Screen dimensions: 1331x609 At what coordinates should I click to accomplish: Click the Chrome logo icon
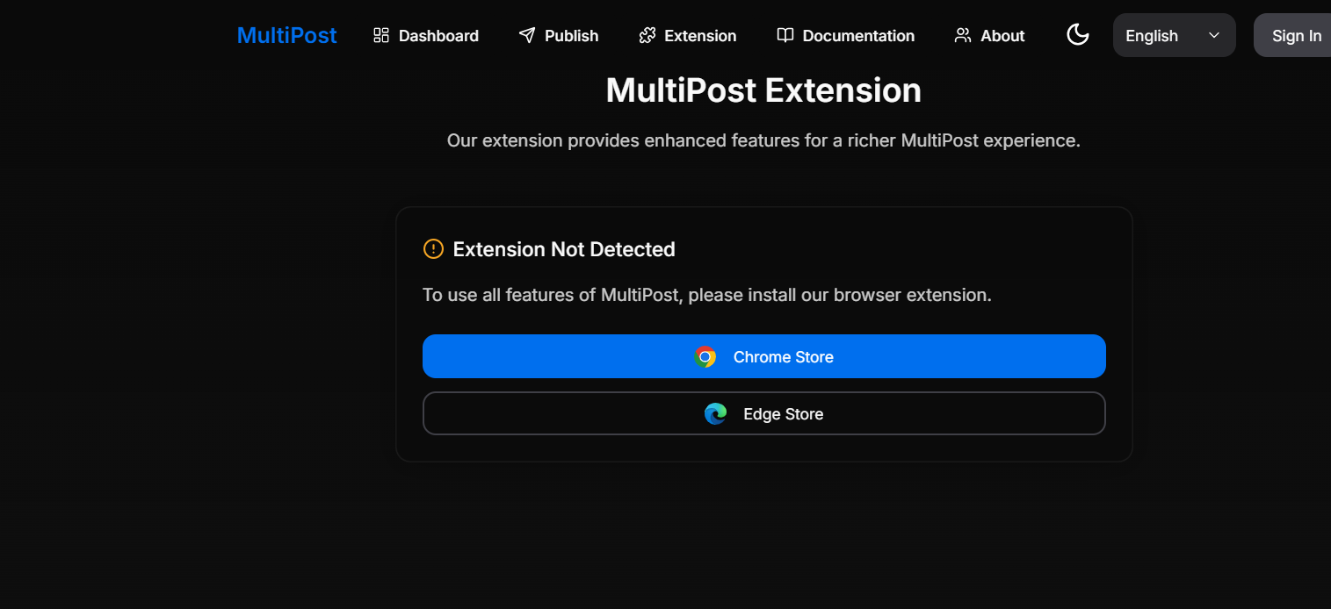(705, 356)
